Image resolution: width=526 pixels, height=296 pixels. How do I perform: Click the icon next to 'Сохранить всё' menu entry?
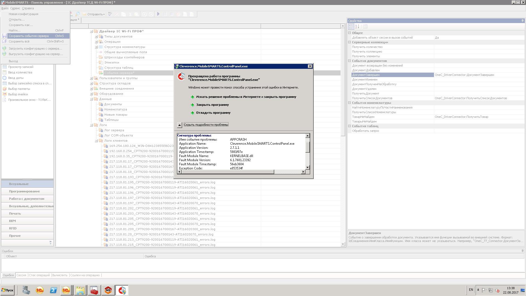click(x=4, y=41)
